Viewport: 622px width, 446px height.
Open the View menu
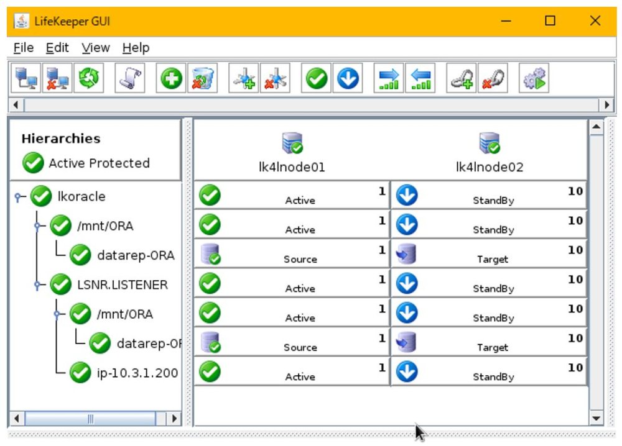(95, 48)
